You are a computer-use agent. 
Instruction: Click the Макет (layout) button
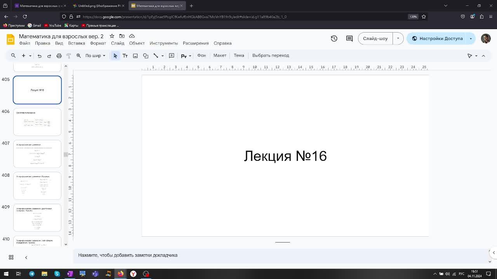[x=220, y=55]
